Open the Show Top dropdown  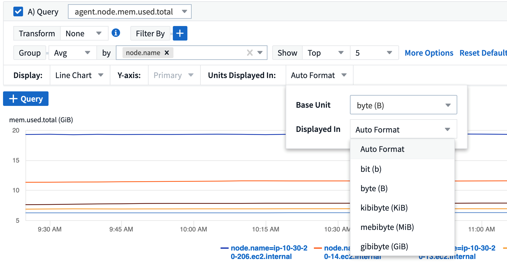tap(326, 53)
